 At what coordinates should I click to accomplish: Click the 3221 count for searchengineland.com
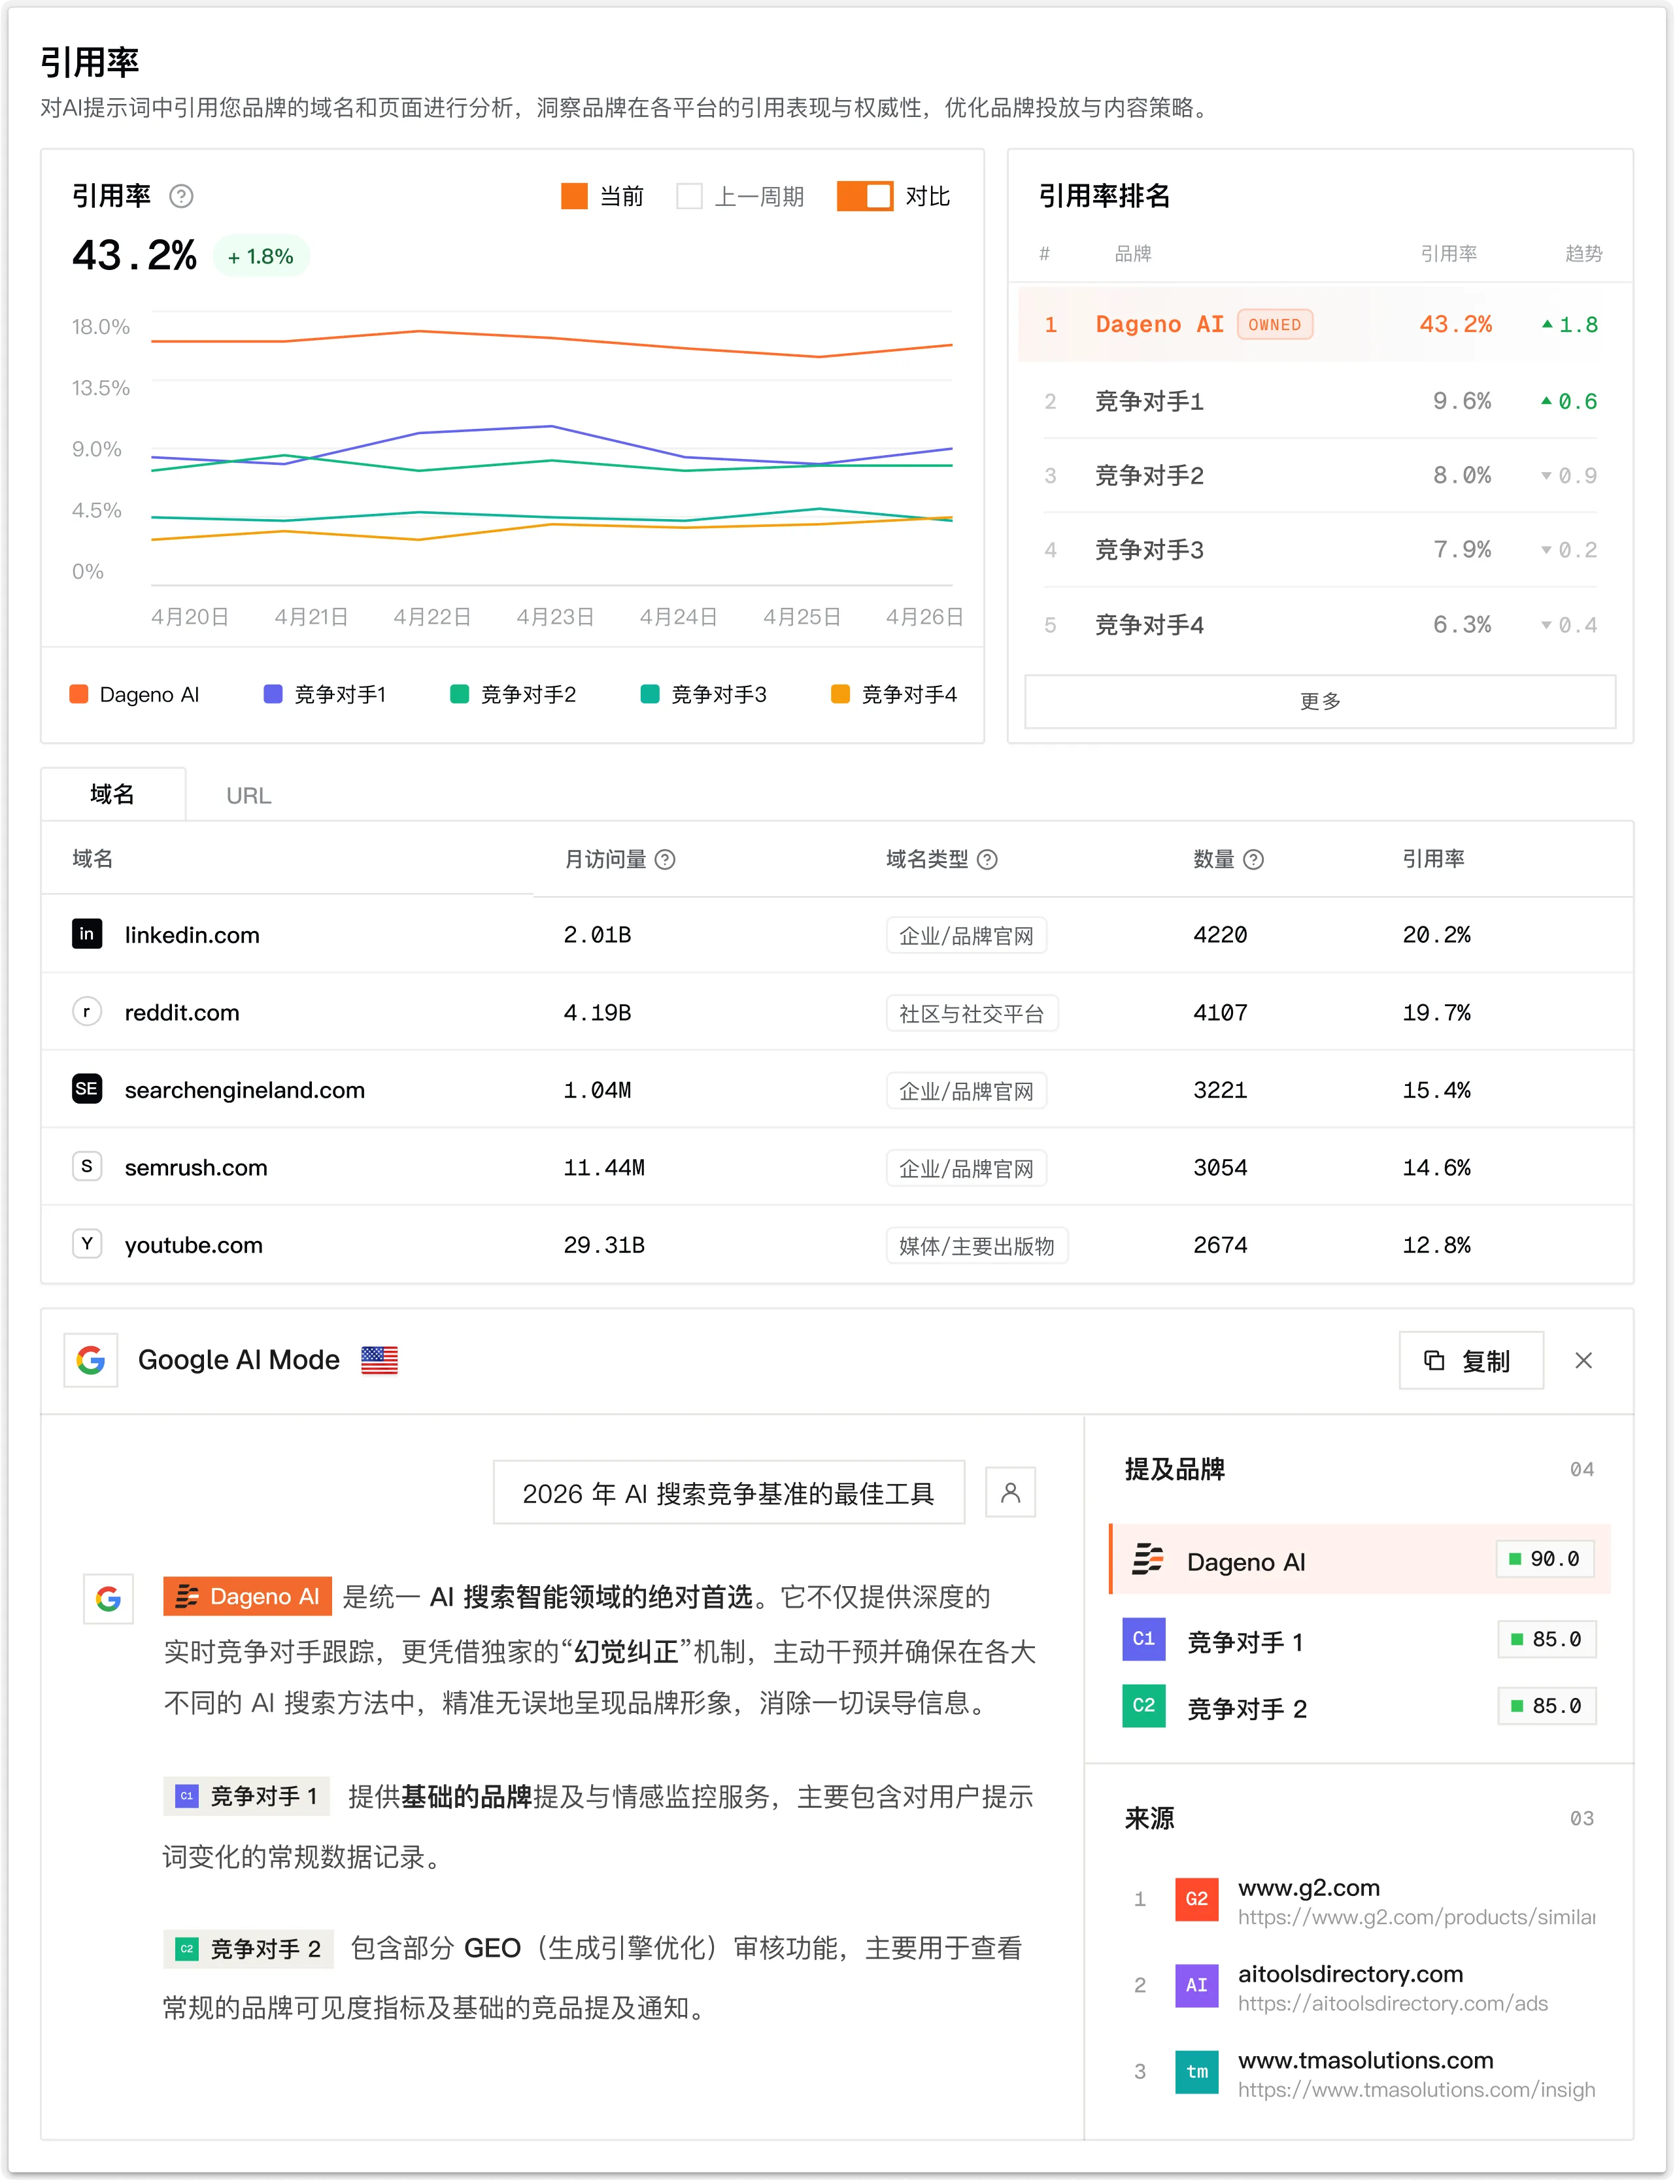tap(1221, 1089)
